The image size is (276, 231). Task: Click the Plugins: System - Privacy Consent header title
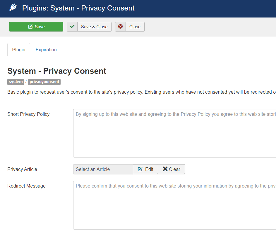click(x=78, y=8)
